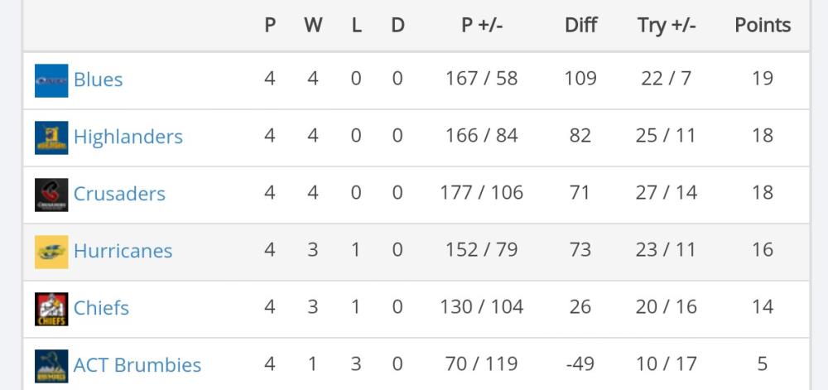Click the W wins column header

[x=313, y=25]
